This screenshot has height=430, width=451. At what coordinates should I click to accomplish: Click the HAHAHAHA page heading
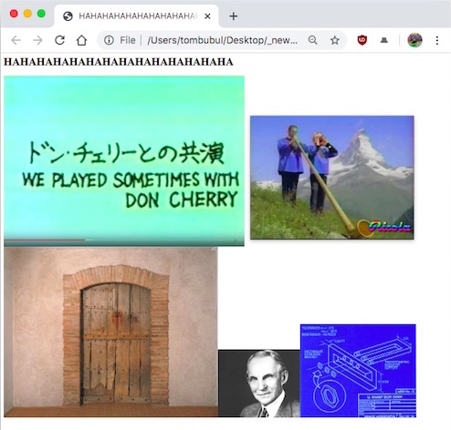[x=119, y=62]
